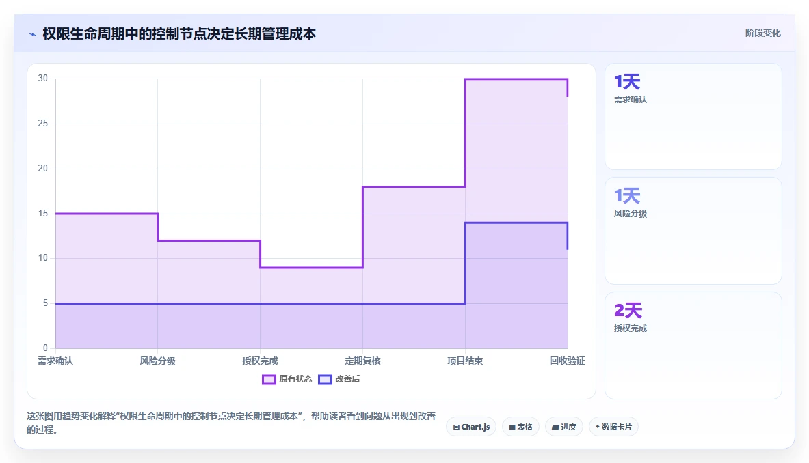809x463 pixels.
Task: Click the Chart.js tag
Action: pyautogui.click(x=471, y=427)
